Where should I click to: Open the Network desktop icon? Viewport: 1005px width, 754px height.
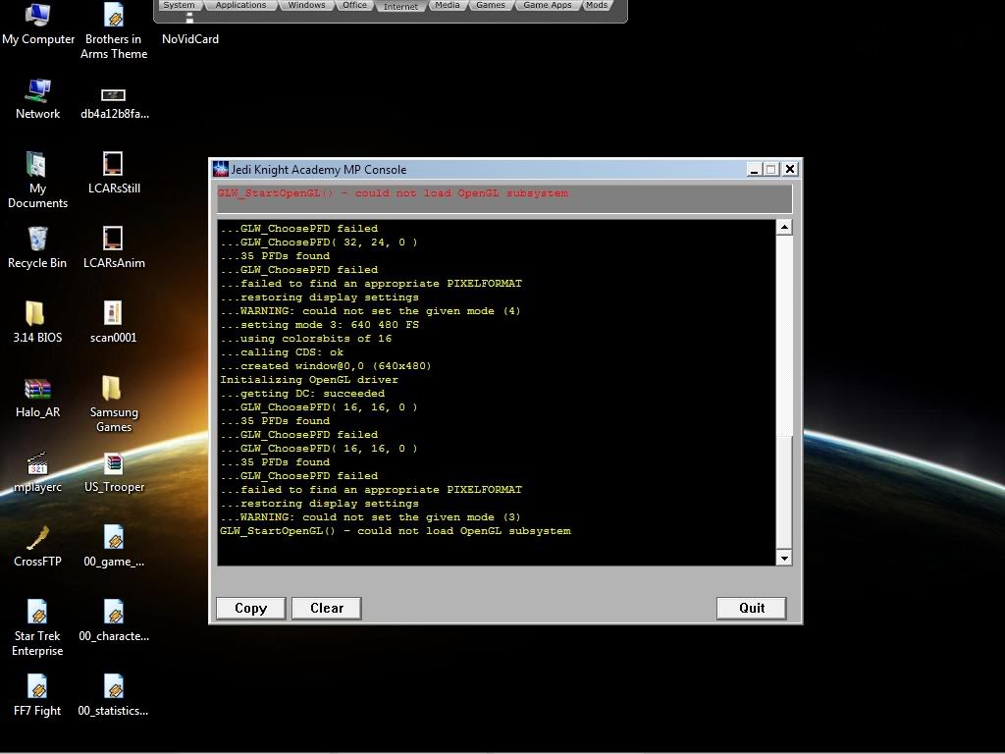pos(38,100)
